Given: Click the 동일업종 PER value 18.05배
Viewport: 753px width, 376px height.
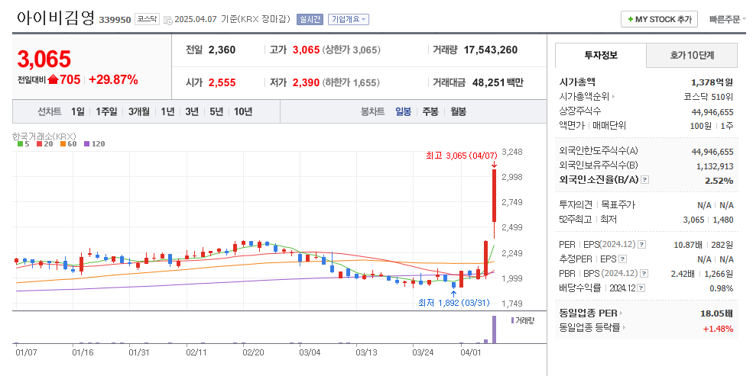Looking at the screenshot, I should 716,313.
